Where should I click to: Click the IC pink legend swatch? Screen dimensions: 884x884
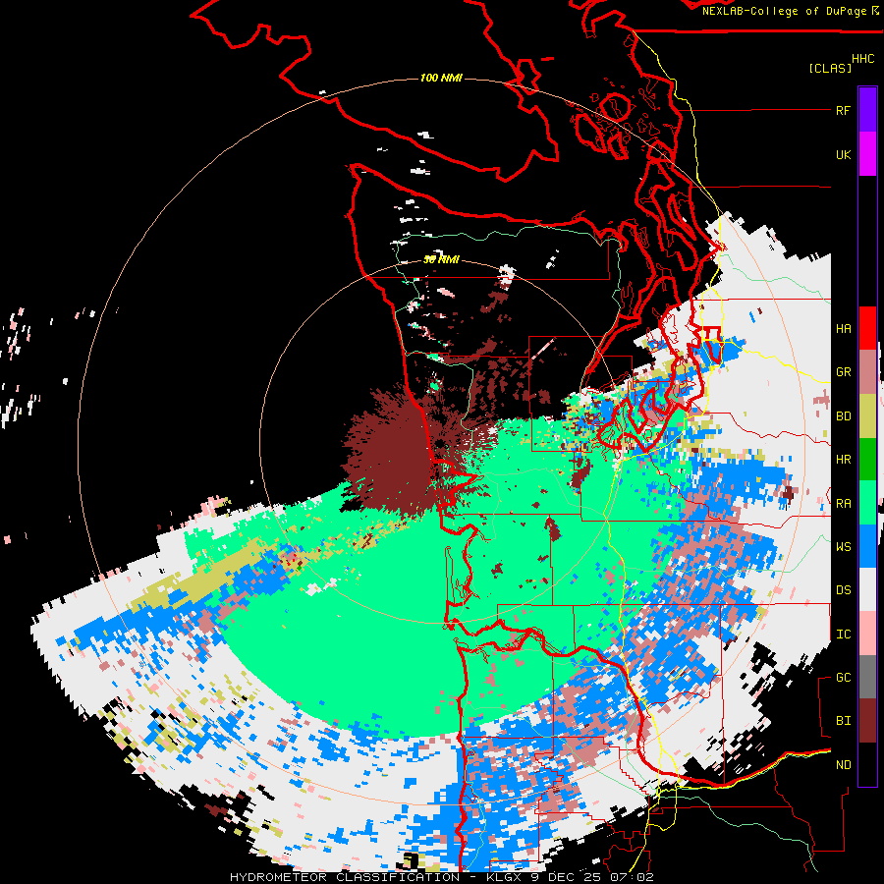point(867,634)
